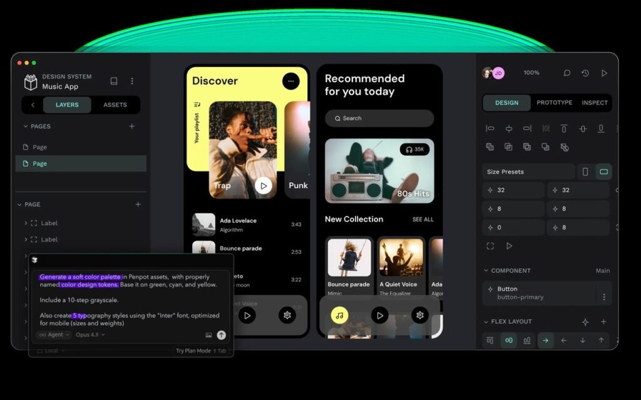Open the Size Presets dropdown
The height and width of the screenshot is (400, 641).
click(528, 172)
